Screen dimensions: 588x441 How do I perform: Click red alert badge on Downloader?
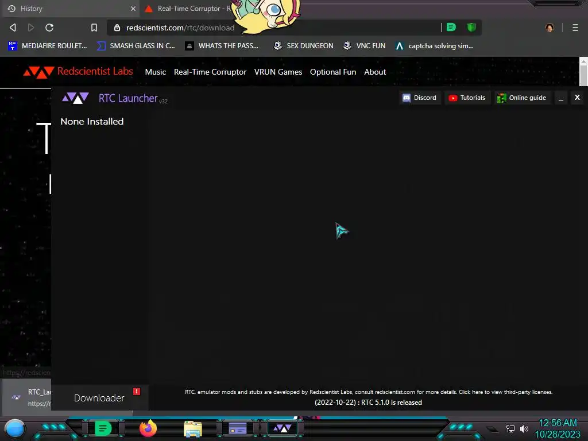137,392
